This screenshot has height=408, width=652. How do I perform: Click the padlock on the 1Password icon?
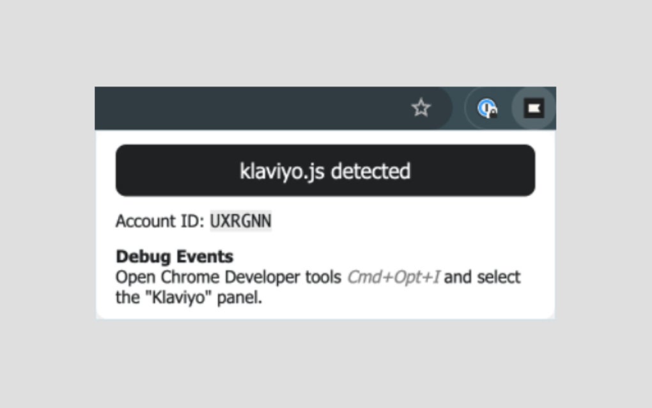pyautogui.click(x=492, y=112)
